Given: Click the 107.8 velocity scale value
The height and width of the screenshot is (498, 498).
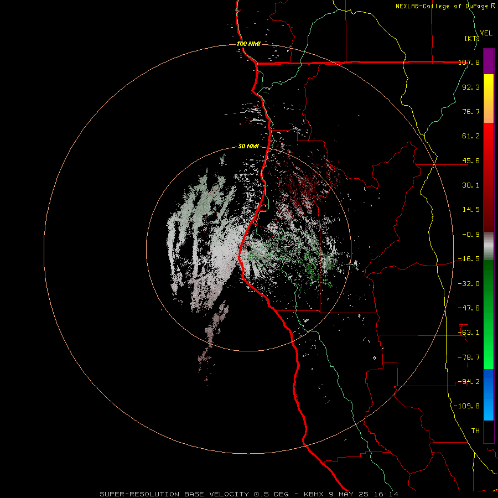Looking at the screenshot, I should (x=469, y=62).
